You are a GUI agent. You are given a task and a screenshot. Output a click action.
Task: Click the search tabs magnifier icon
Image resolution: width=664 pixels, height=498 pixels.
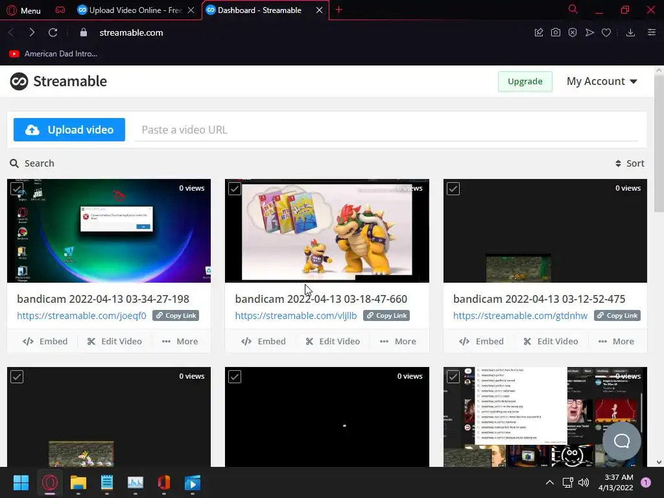(x=573, y=9)
